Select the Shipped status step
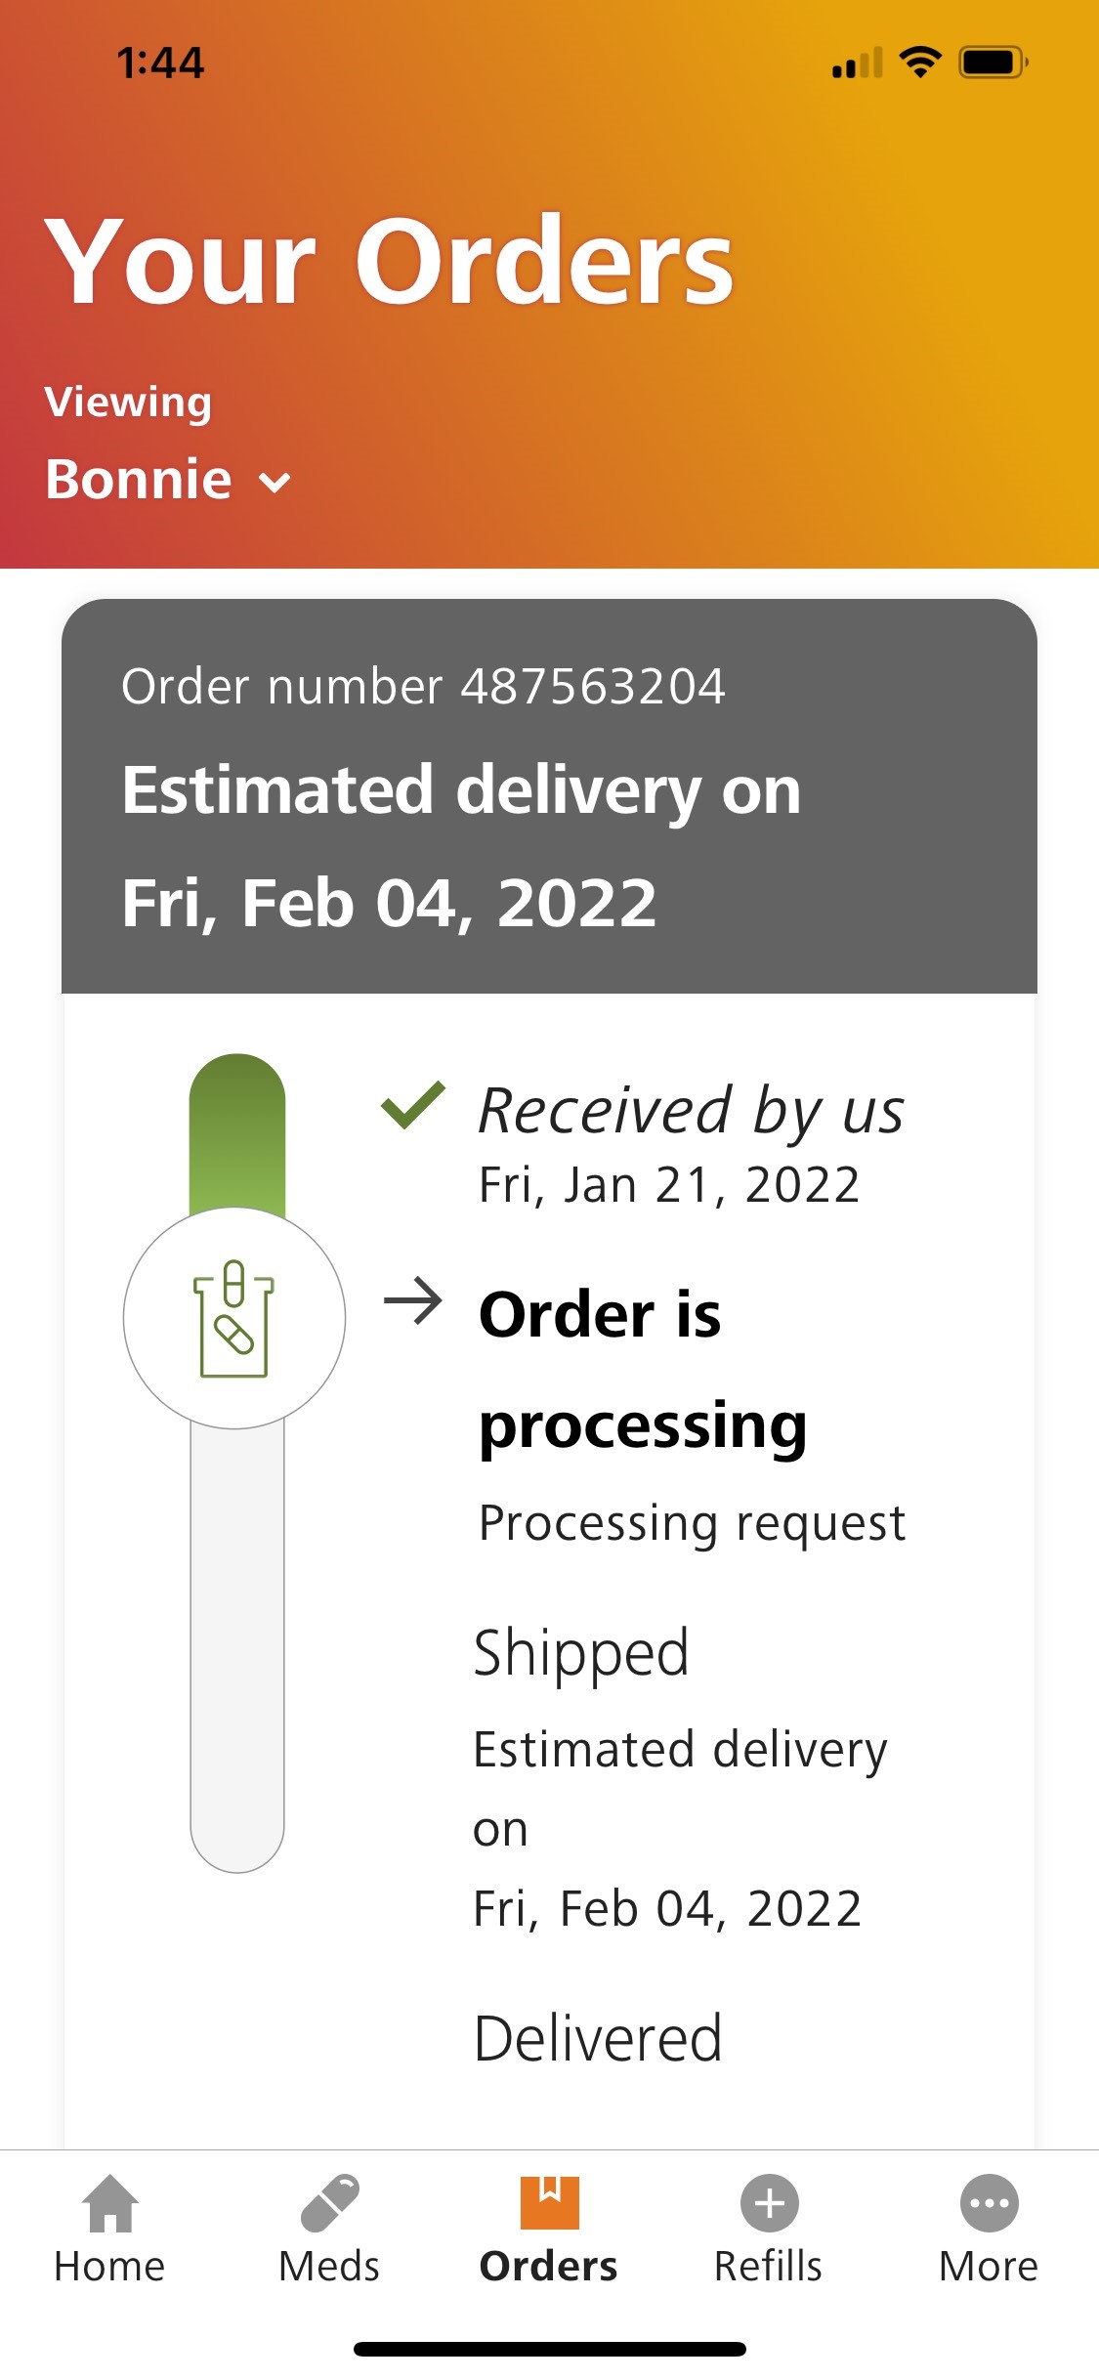The image size is (1099, 2380). coord(581,1652)
